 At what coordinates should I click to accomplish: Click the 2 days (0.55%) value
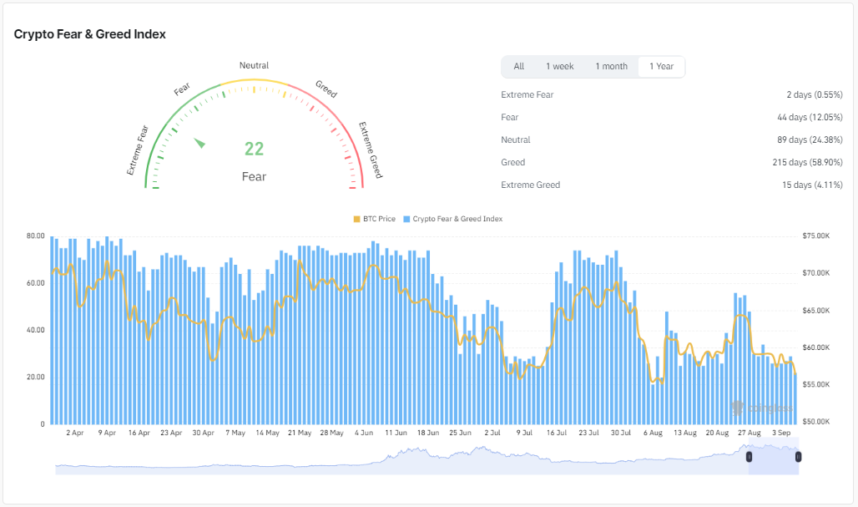[815, 94]
